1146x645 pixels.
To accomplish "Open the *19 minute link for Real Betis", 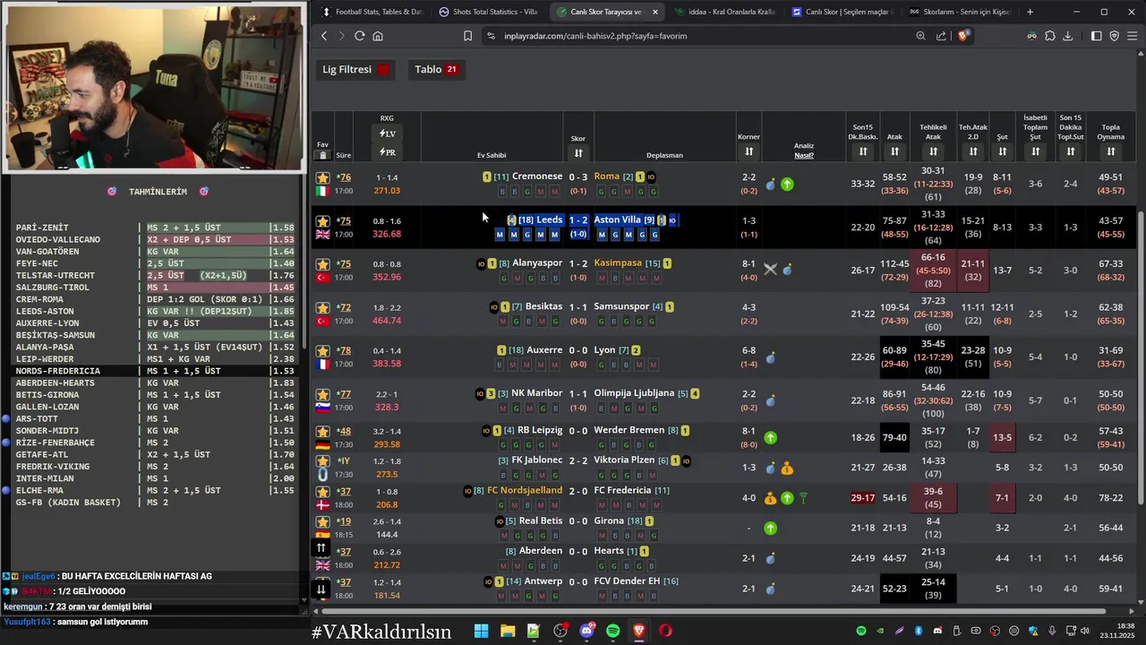I will coord(344,521).
